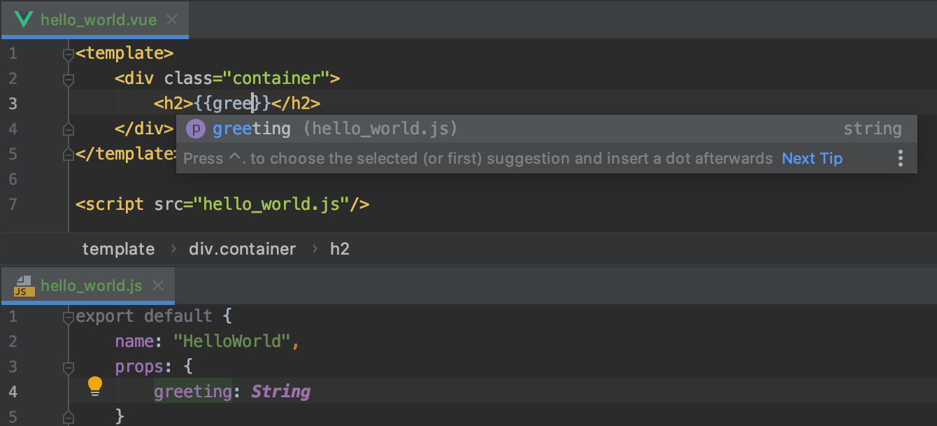Close the hello_world.vue tab
The width and height of the screenshot is (937, 426).
coord(172,20)
